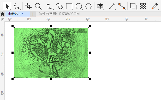Screen dimensions: 161x100
Task: Select the Parallel Dimension tool
Action: 112,6
